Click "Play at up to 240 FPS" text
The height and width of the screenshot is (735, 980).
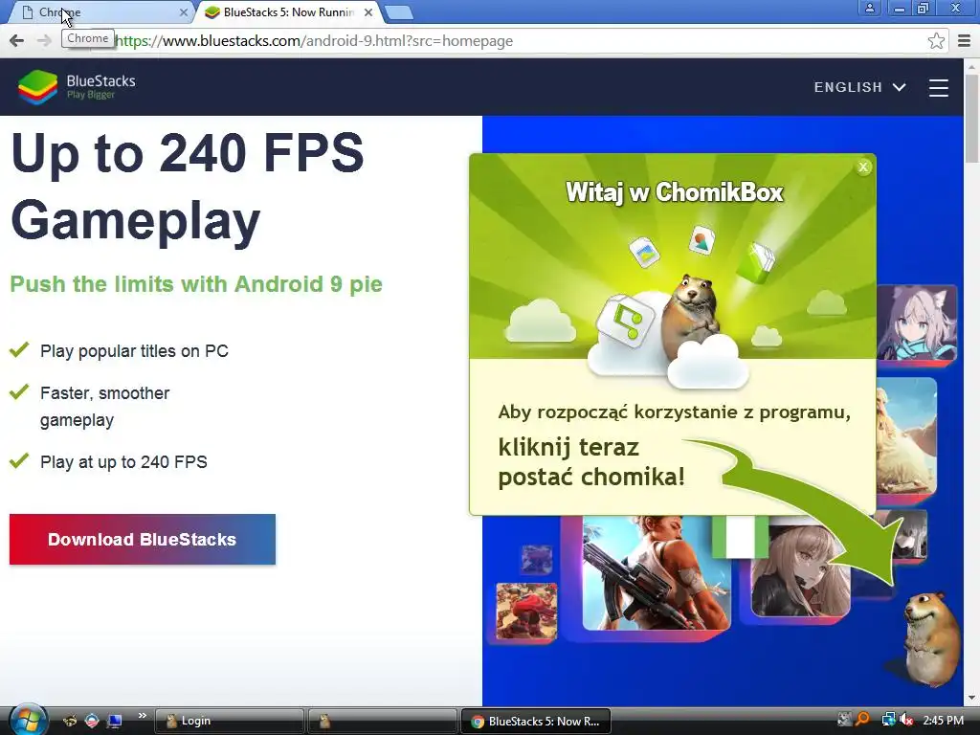point(123,462)
